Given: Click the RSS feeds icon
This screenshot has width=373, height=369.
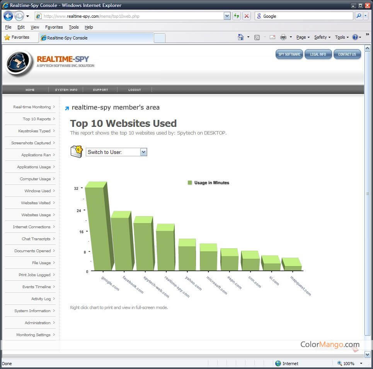Looking at the screenshot, I should [257, 38].
